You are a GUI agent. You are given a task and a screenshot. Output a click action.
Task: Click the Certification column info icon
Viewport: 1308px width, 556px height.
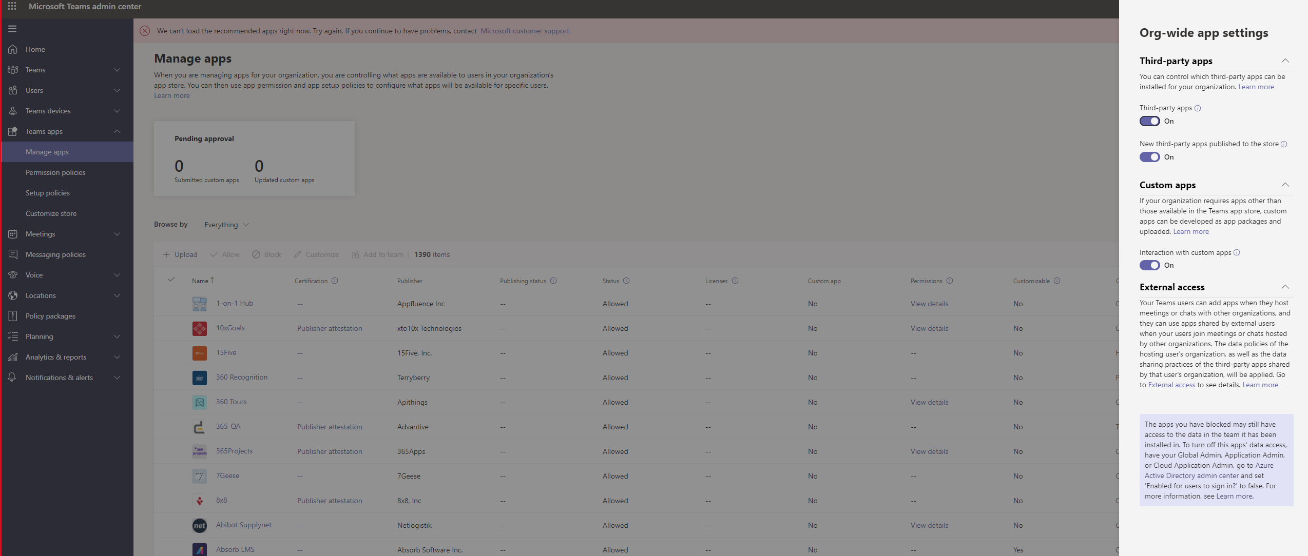click(x=335, y=281)
